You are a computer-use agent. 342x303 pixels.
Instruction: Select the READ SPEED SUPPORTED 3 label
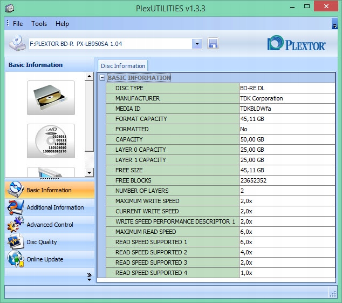point(152,262)
